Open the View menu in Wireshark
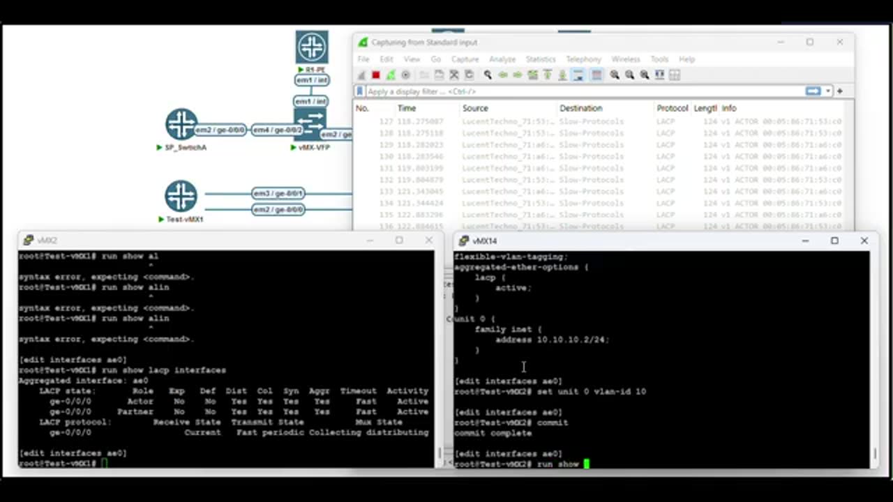This screenshot has height=502, width=893. 412,59
